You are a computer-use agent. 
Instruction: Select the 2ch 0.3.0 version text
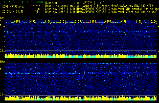pos(37,2)
